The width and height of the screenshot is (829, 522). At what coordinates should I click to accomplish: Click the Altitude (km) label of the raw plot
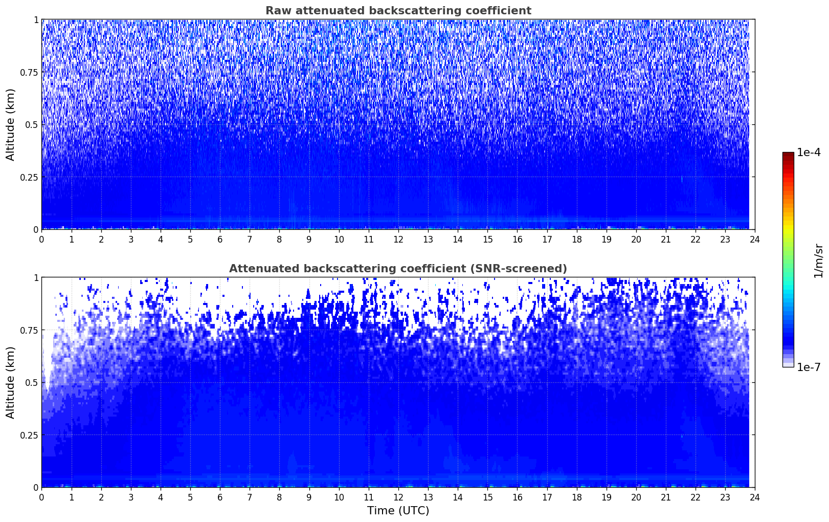(11, 124)
